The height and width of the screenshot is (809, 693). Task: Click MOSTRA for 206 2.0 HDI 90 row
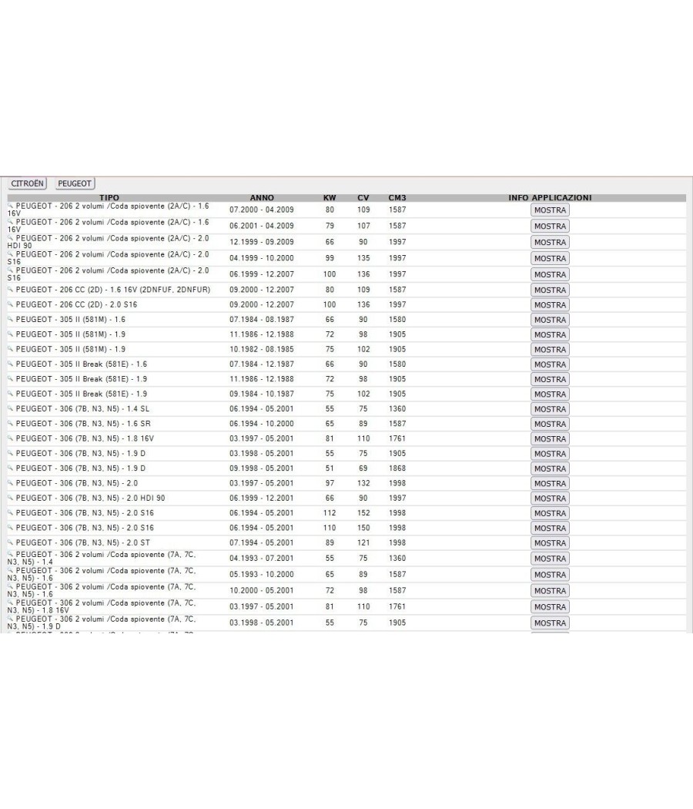(x=550, y=242)
